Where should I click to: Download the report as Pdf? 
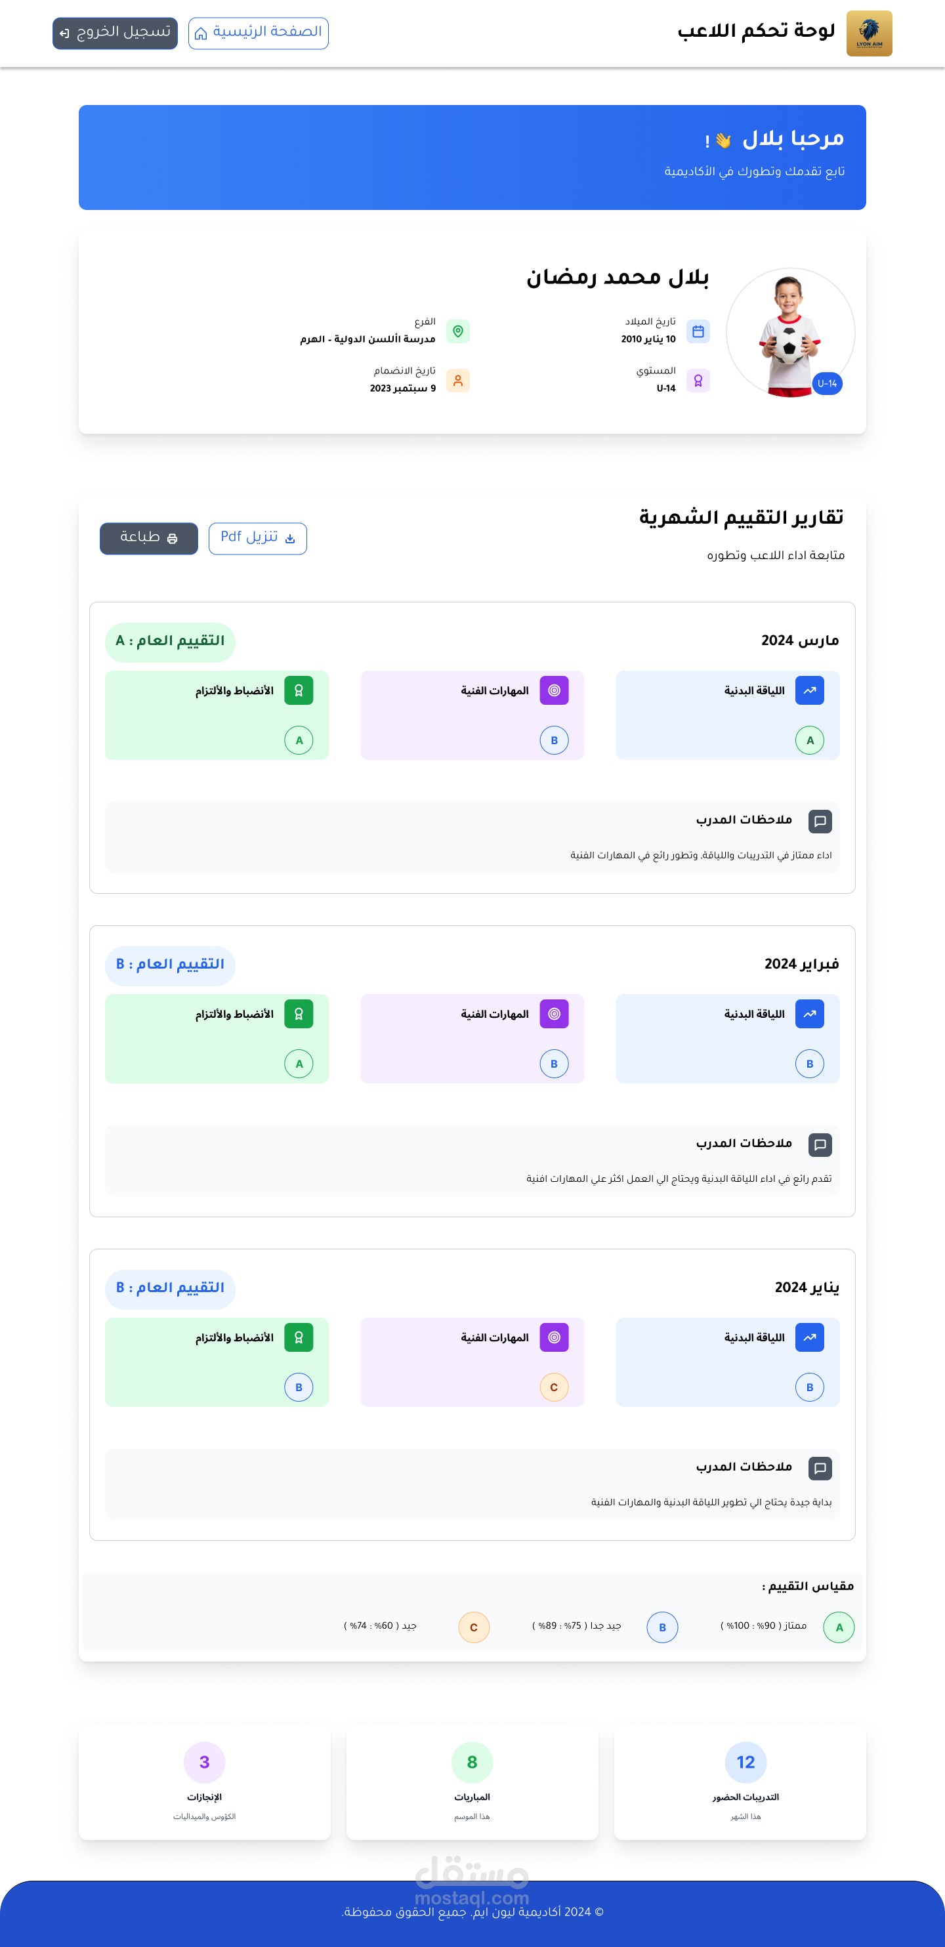[x=257, y=538]
